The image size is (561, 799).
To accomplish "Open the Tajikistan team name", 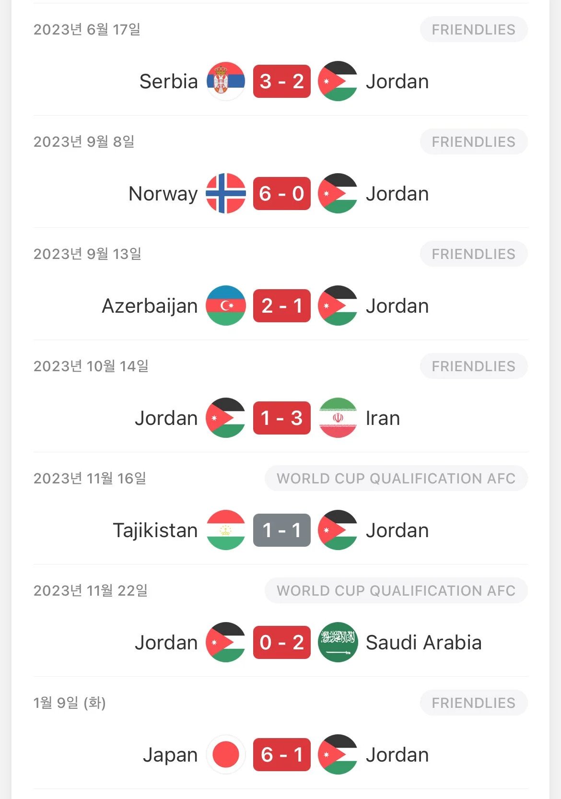I will (155, 530).
